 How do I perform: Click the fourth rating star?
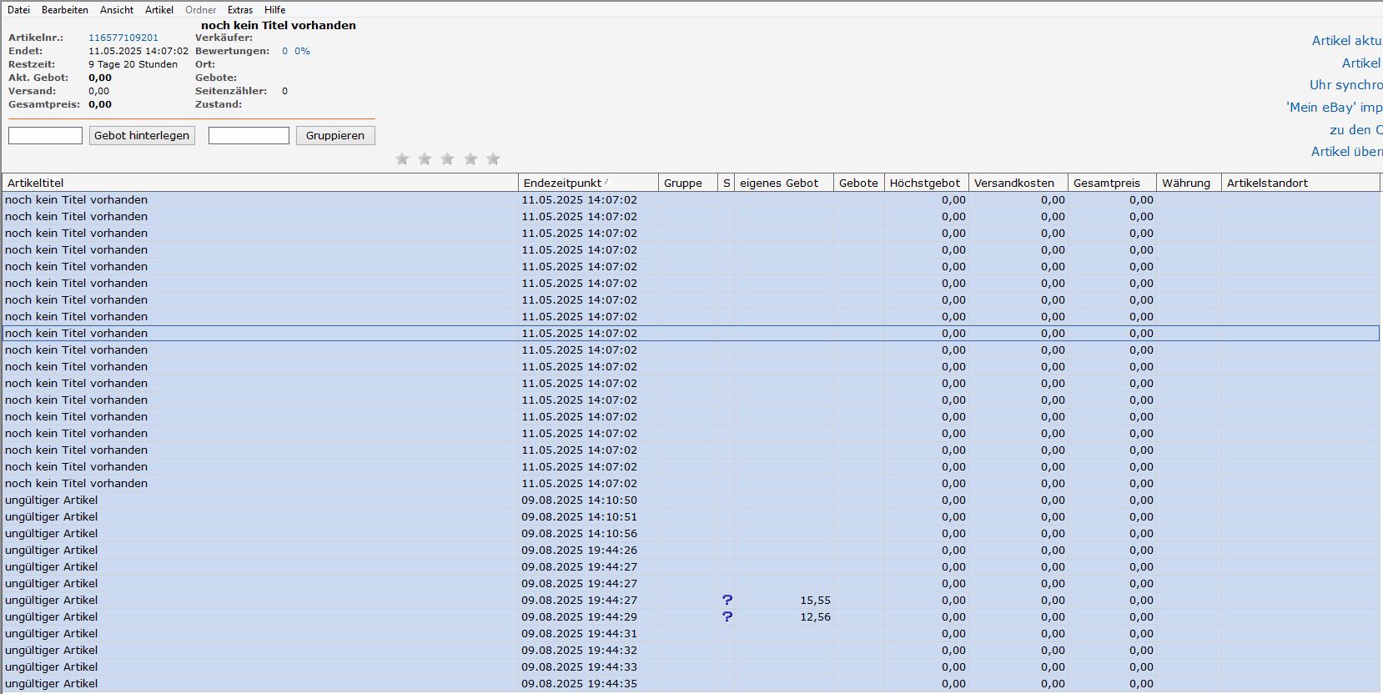point(470,158)
